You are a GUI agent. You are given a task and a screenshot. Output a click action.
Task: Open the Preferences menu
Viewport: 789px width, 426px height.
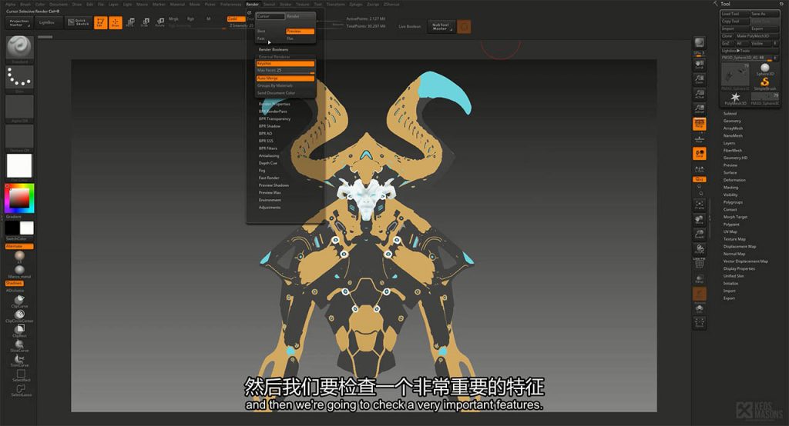click(x=230, y=4)
